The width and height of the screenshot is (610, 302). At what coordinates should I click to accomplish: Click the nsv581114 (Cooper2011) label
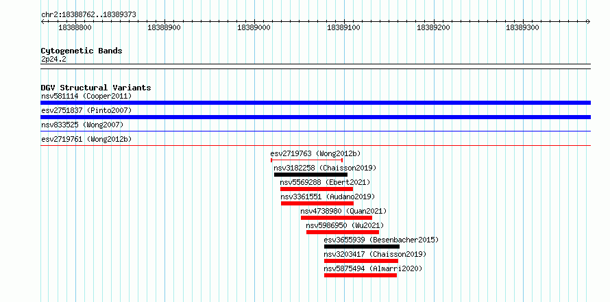pyautogui.click(x=86, y=96)
